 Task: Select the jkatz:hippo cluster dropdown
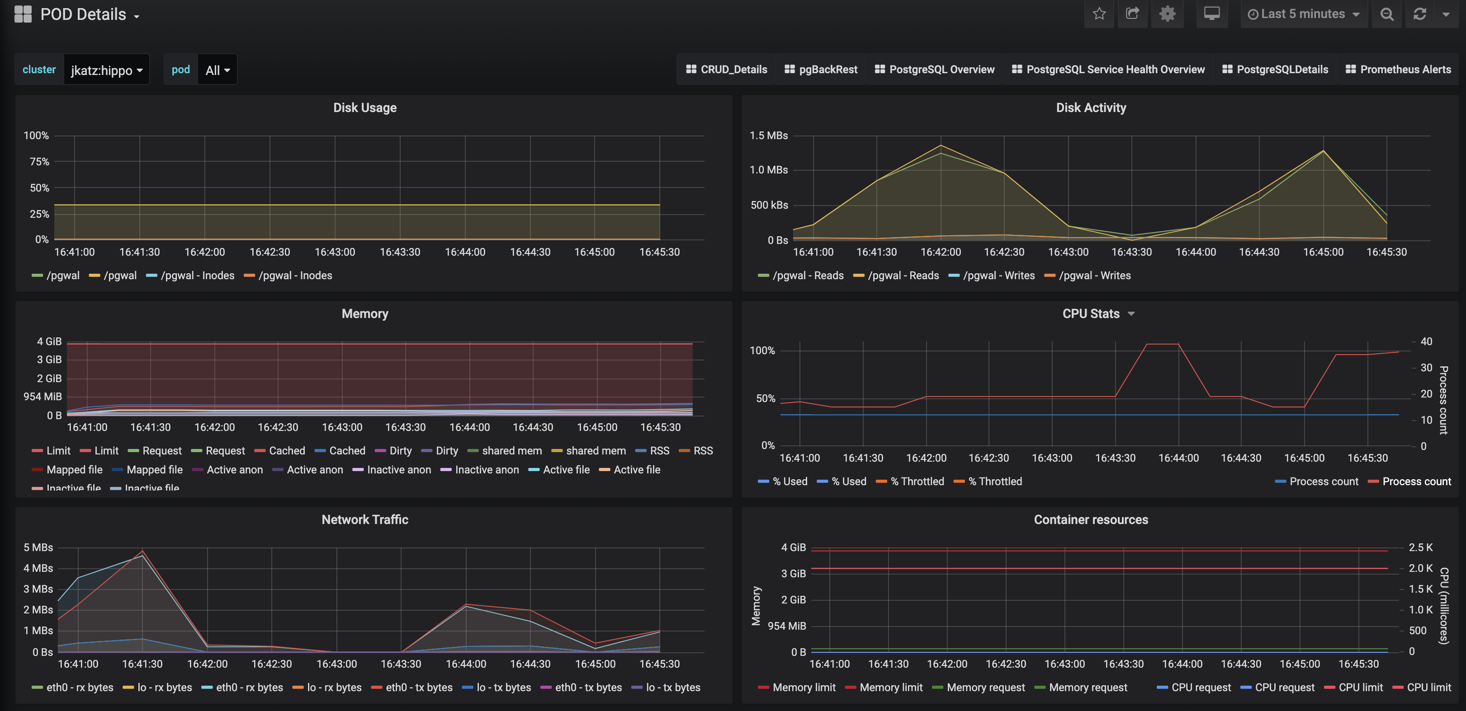pos(106,70)
